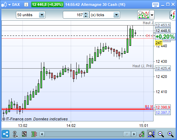Click the 13:02 time axis label
This screenshot has height=140, width=177.
(x=23, y=126)
